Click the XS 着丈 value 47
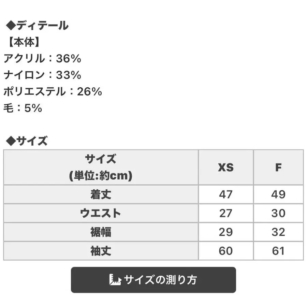 pyautogui.click(x=226, y=194)
